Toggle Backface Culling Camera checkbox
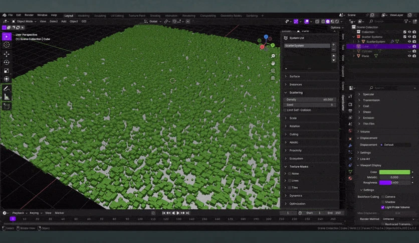 pyautogui.click(x=383, y=197)
